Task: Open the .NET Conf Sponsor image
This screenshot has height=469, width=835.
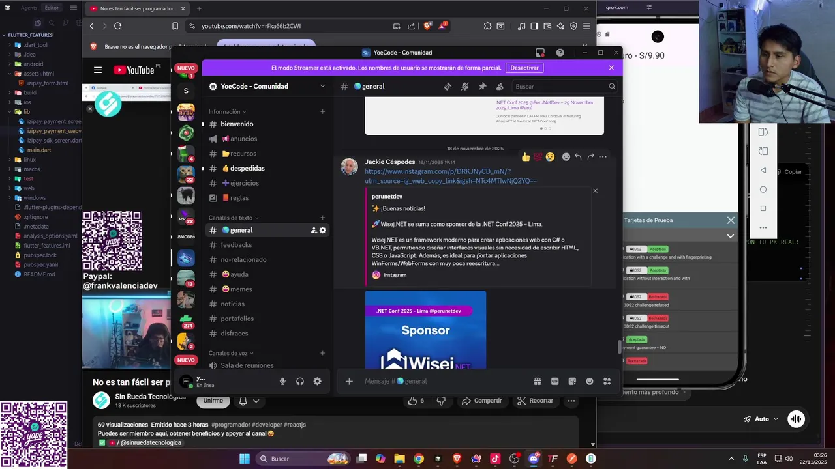Action: 425,330
